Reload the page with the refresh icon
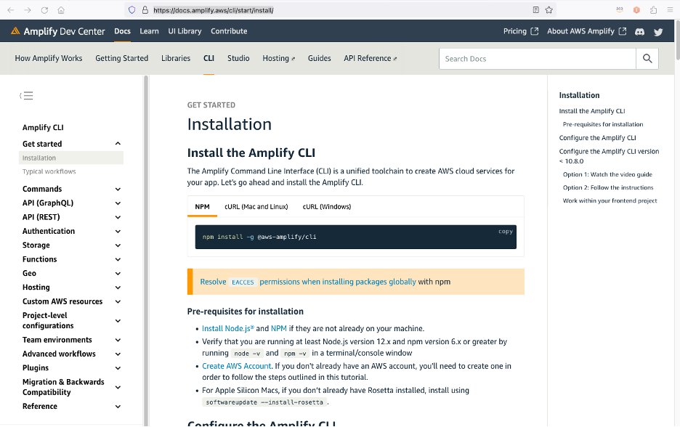The height and width of the screenshot is (427, 680). coord(46,10)
